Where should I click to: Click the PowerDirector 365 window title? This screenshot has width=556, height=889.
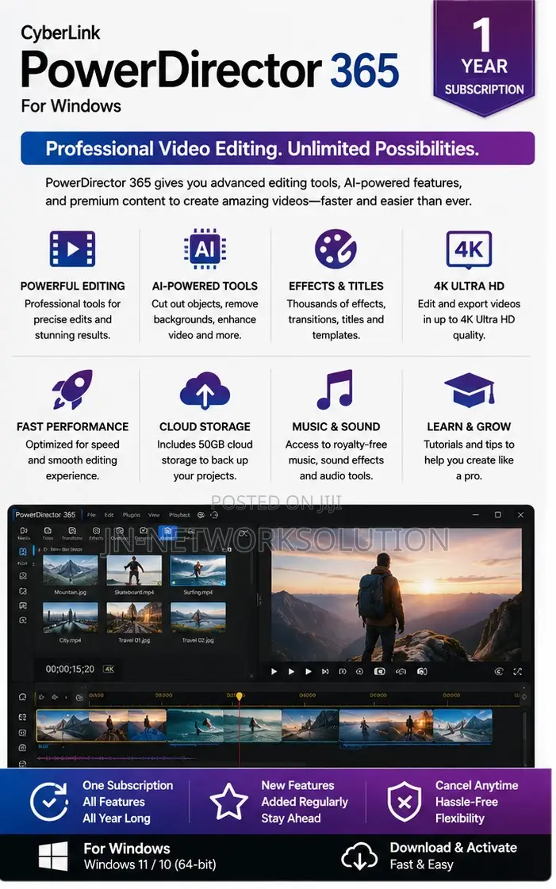45,515
